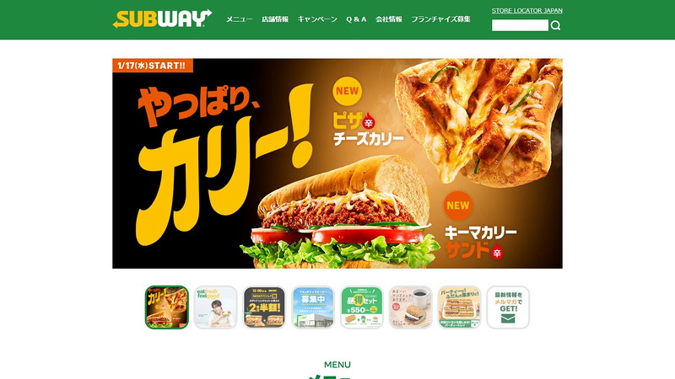
Task: Click the STORE LOCATOR JAPAN link
Action: pyautogui.click(x=526, y=11)
